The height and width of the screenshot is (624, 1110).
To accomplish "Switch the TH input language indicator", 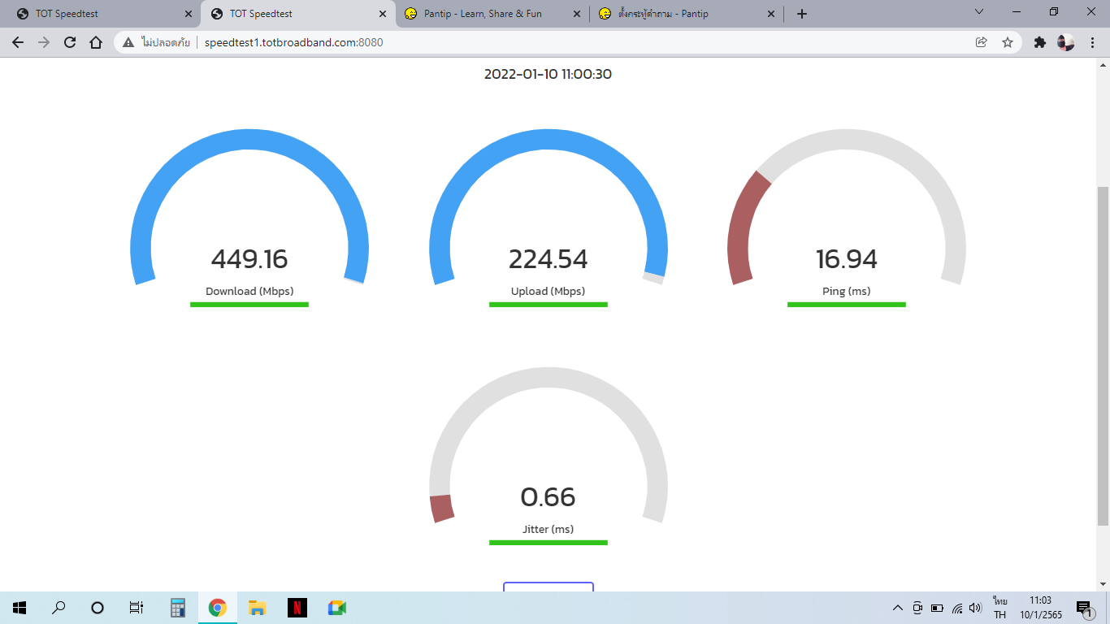I will (1000, 608).
